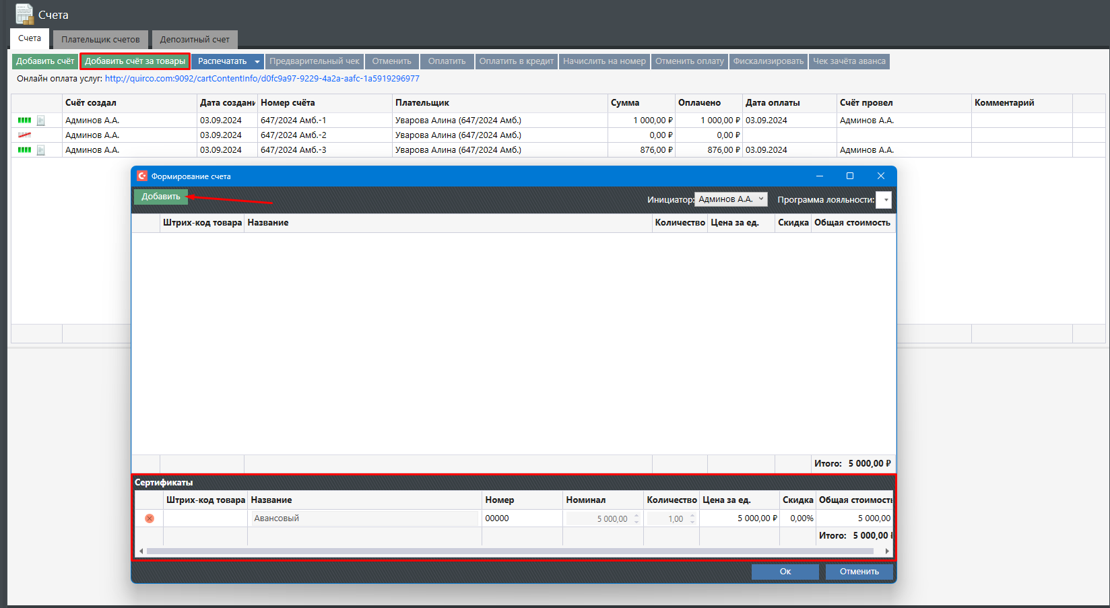Click left arrow of certificates horizontal scrollbar
Screen dimensions: 1110x608
(141, 551)
